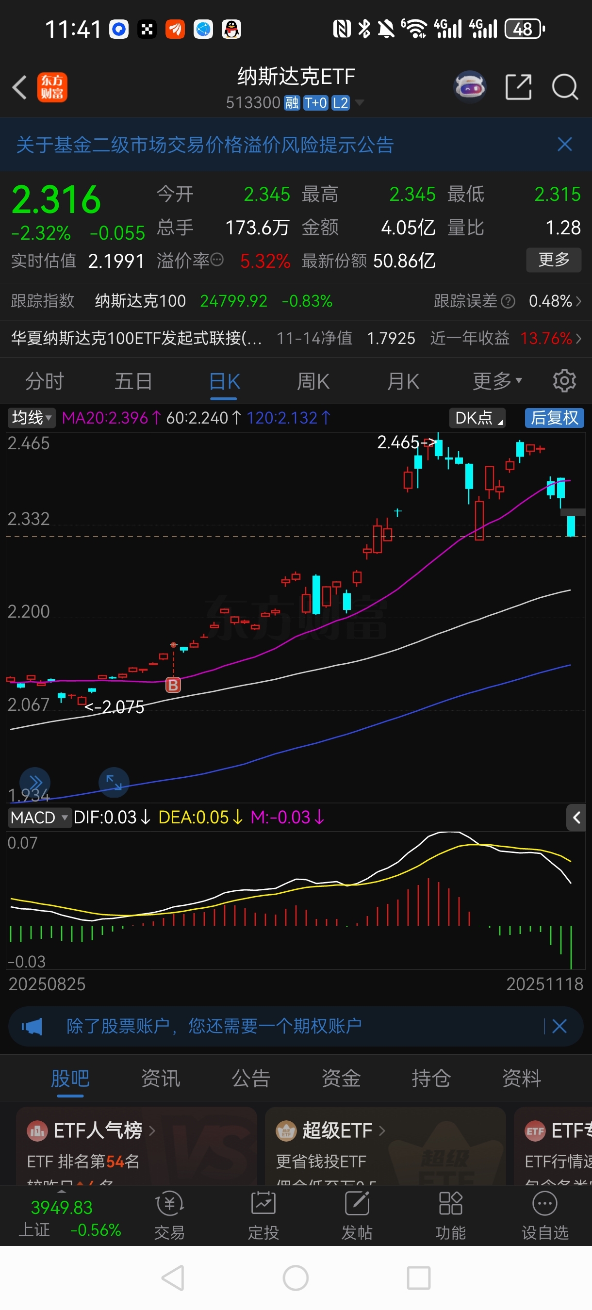
Task: Tap the 融 margin badge
Action: pyautogui.click(x=292, y=103)
